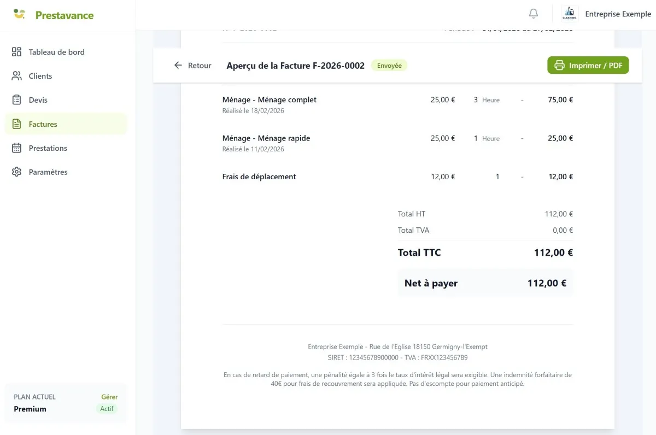Click the back arrow icon
The height and width of the screenshot is (435, 656).
(178, 66)
